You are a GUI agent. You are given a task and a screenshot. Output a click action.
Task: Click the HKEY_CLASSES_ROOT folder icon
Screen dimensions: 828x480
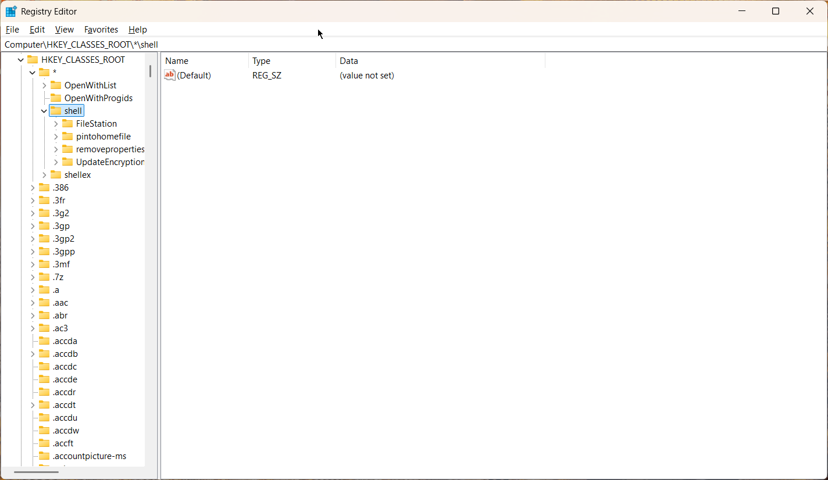pyautogui.click(x=33, y=59)
